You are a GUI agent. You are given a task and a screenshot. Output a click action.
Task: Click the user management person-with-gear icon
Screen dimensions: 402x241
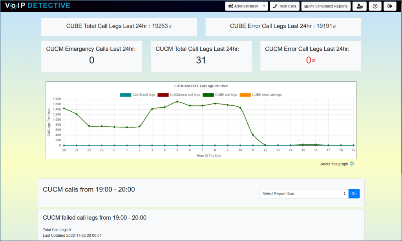click(x=360, y=6)
